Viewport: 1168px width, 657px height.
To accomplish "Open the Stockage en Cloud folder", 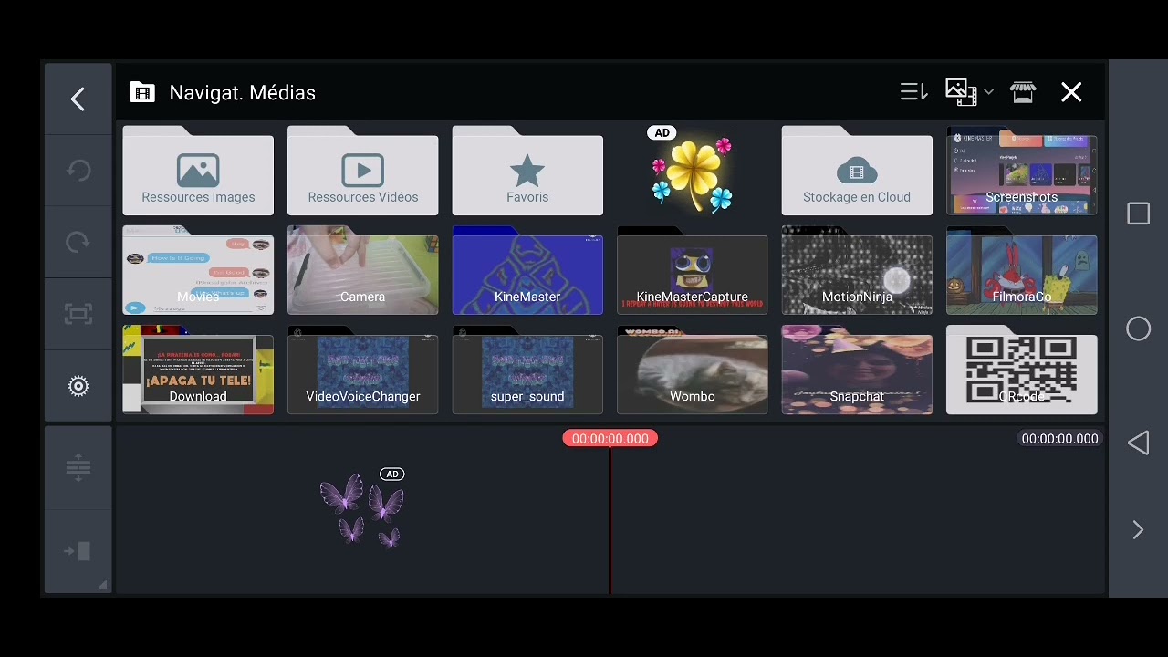I will point(857,172).
